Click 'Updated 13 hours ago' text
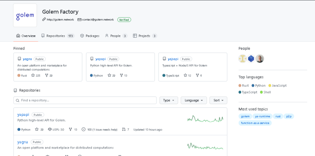 (148, 129)
